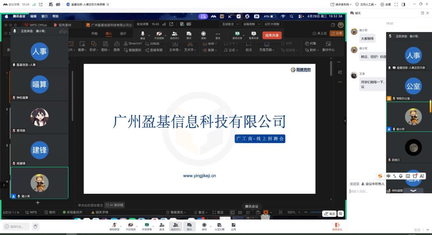Click 批注 annotate button near zoom control
This screenshot has width=432, height=235.
[x=329, y=214]
